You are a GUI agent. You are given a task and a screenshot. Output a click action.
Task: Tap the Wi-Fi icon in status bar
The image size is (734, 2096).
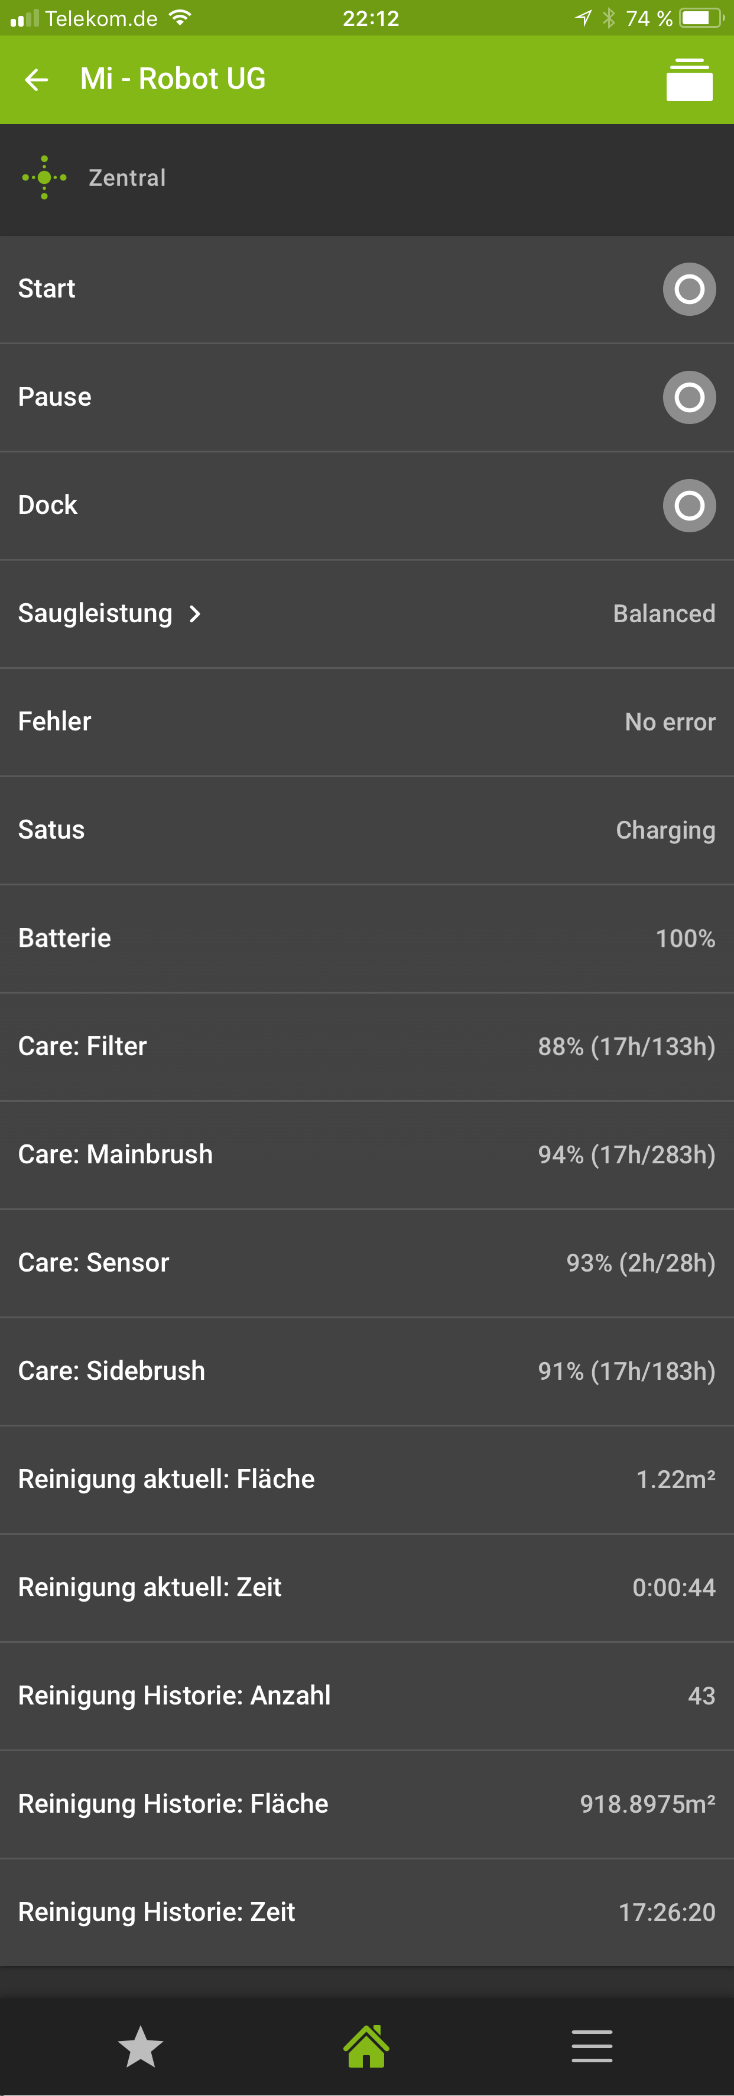[180, 18]
